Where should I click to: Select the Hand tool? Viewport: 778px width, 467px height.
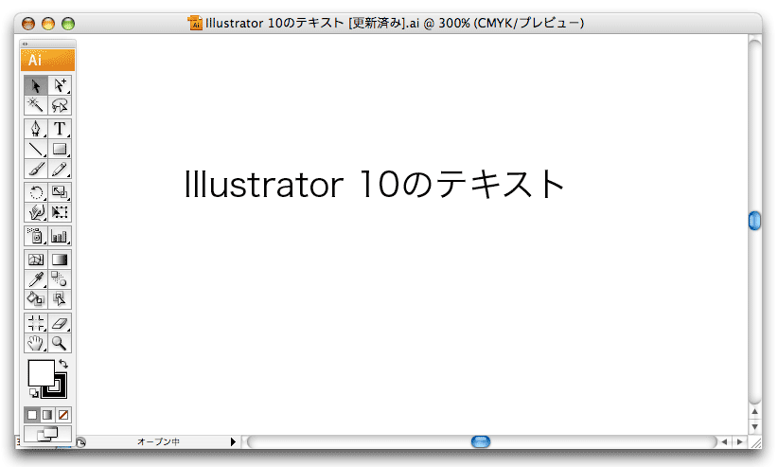point(36,343)
